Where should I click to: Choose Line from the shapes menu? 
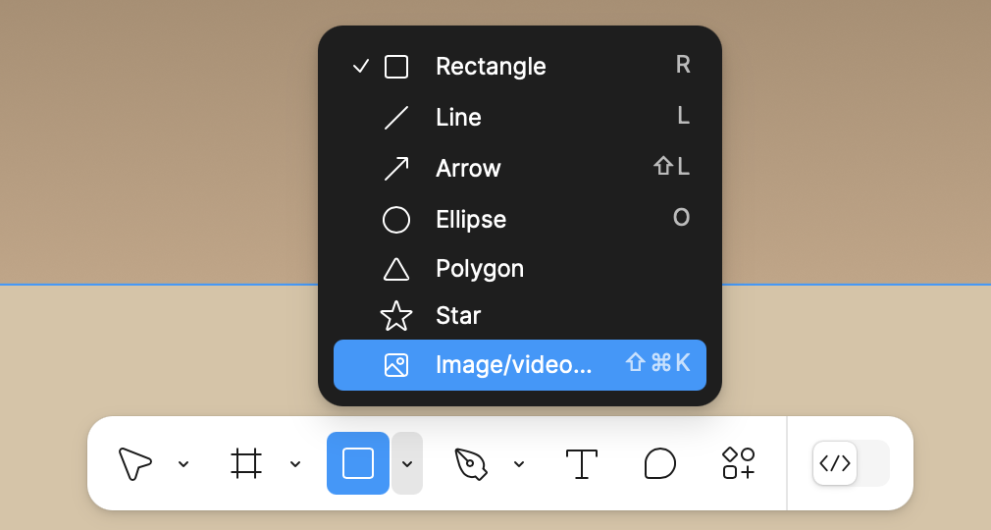pos(519,117)
